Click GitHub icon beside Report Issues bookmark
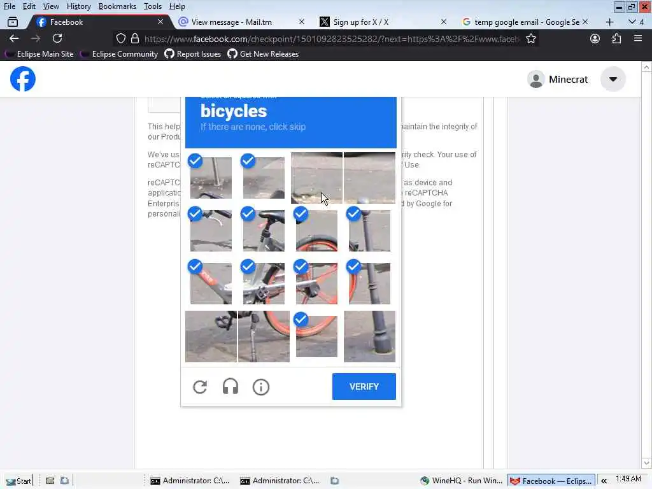The width and height of the screenshot is (652, 489). (x=169, y=53)
